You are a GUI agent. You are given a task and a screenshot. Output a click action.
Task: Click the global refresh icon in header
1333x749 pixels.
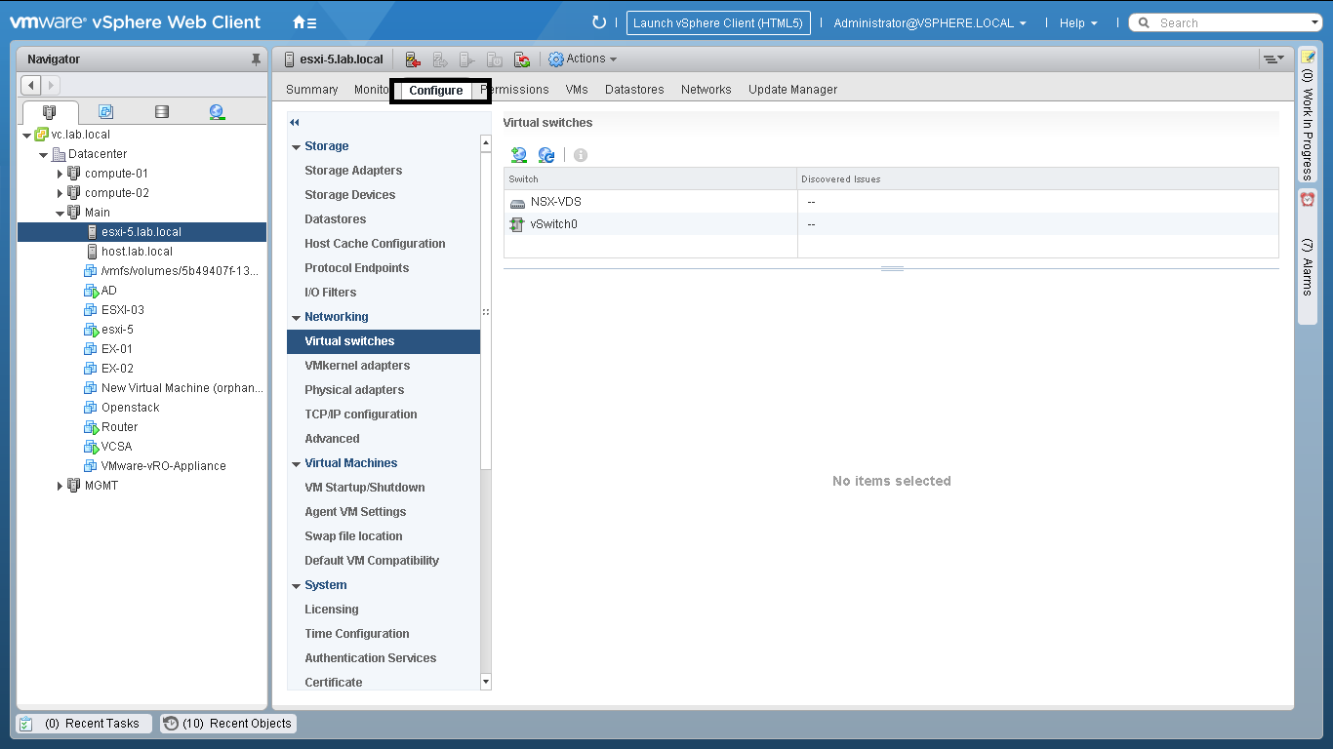tap(599, 22)
